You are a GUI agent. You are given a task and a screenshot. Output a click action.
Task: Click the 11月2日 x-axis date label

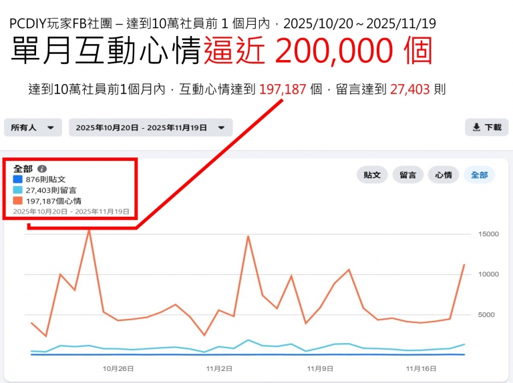click(x=220, y=368)
